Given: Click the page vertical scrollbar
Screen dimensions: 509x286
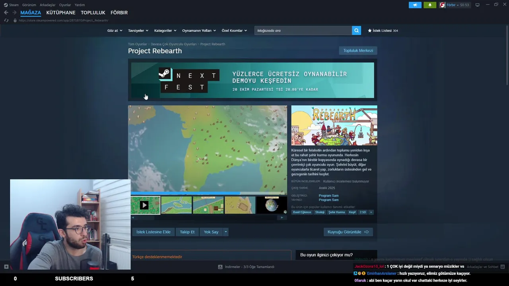Looking at the screenshot, I should click(507, 56).
